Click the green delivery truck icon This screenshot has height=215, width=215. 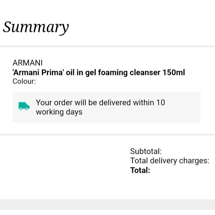pyautogui.click(x=24, y=106)
